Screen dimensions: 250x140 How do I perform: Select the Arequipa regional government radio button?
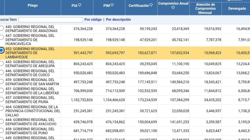[2, 63]
